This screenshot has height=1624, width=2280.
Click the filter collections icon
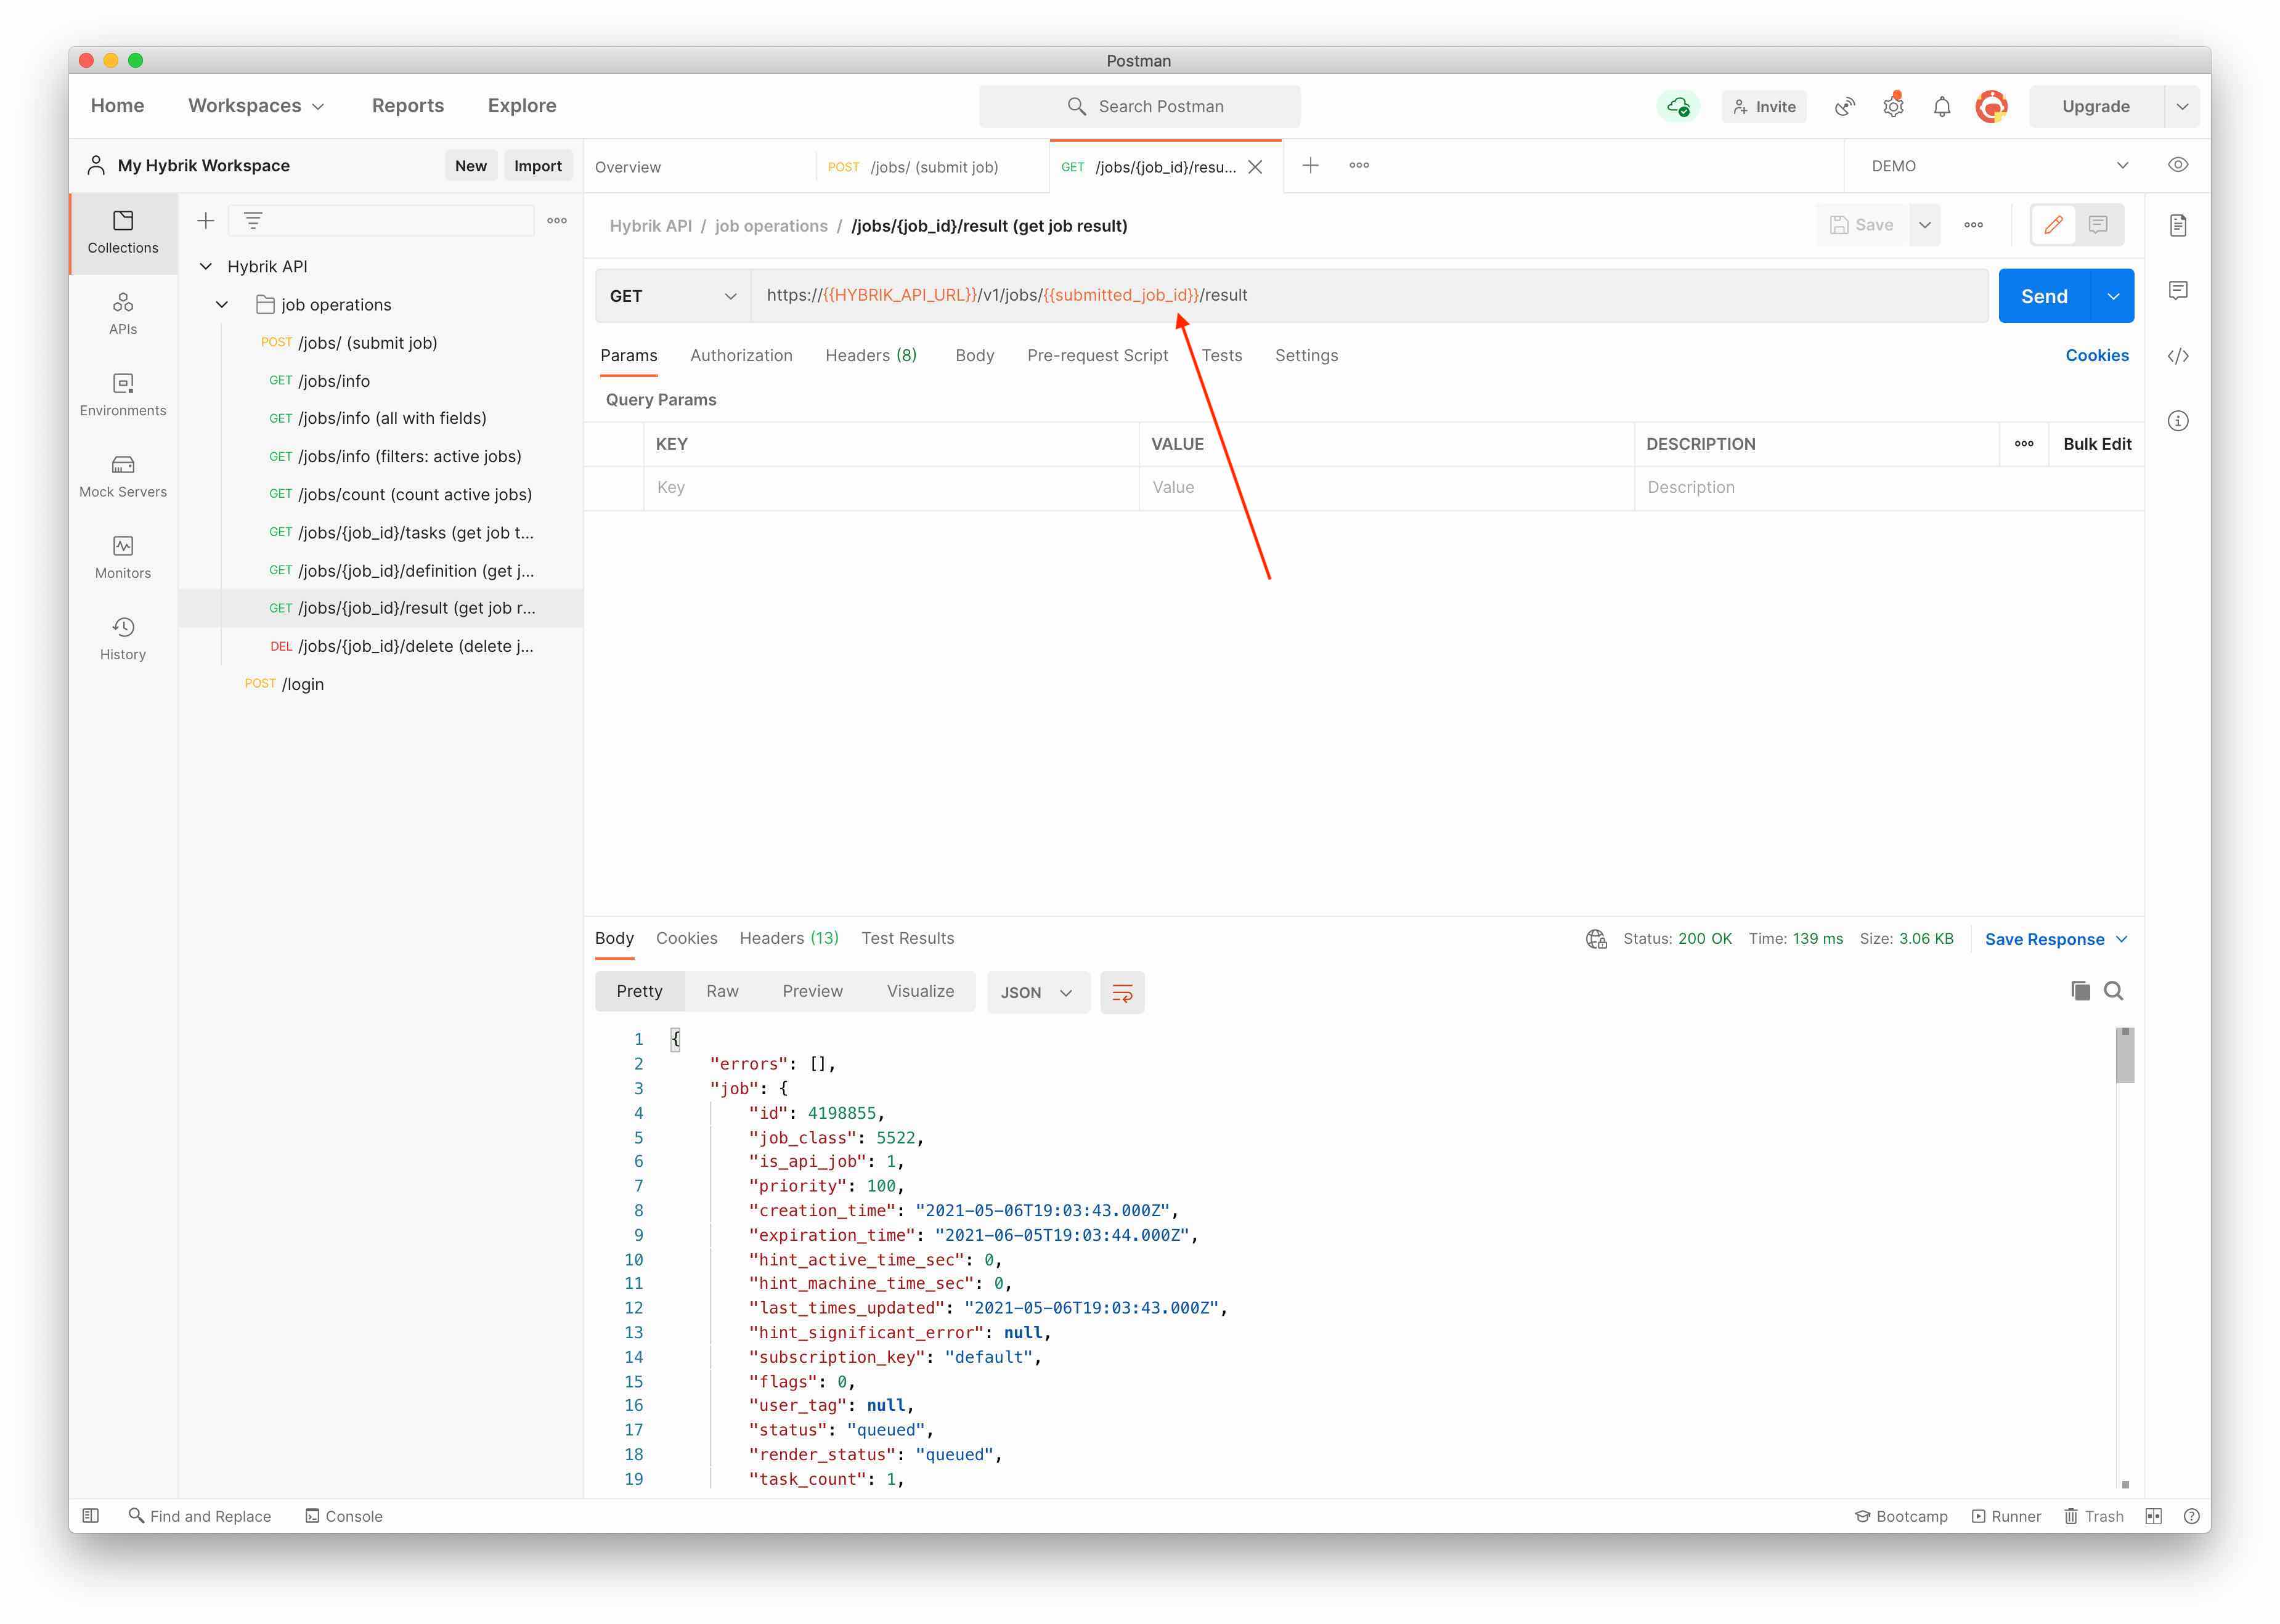[253, 220]
